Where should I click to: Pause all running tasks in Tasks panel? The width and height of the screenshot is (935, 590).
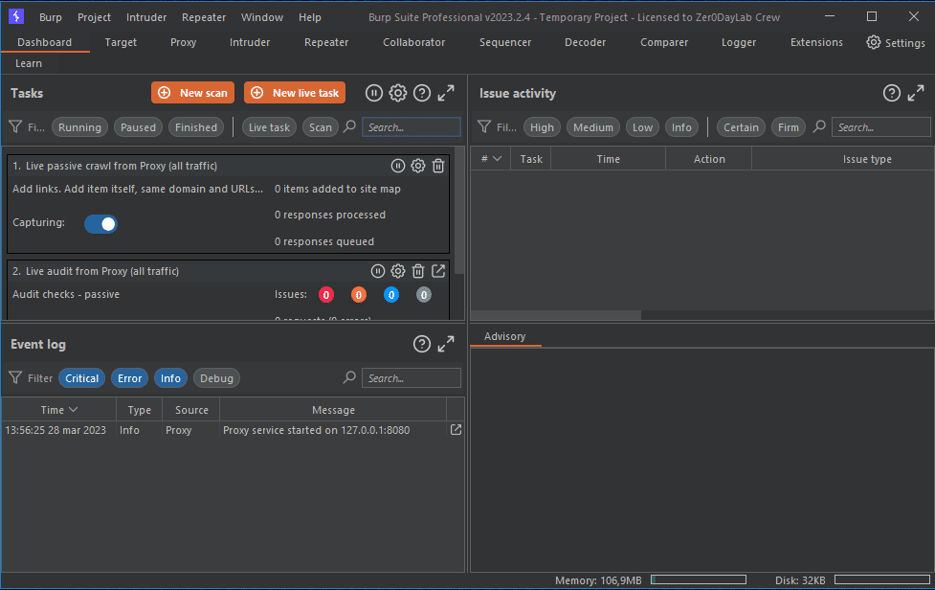pos(373,93)
